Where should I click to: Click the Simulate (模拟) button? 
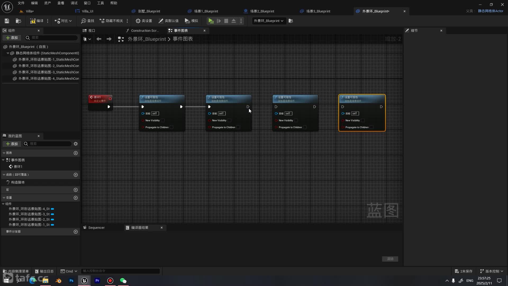191,21
